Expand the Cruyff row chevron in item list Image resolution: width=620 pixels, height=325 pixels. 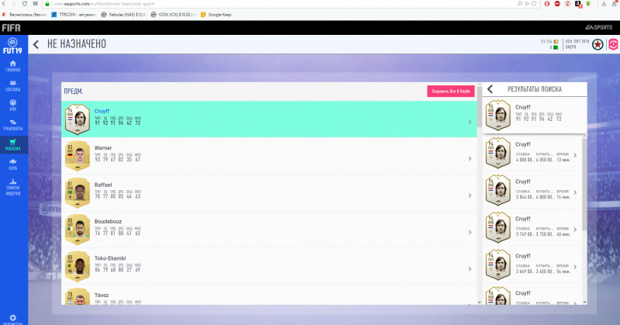(x=470, y=122)
